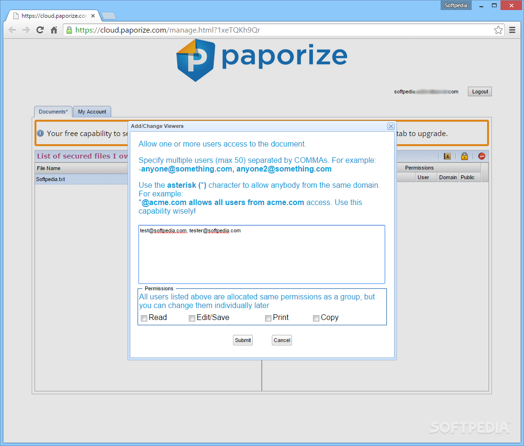Click the blue info icon in banner
The image size is (524, 446).
(40, 133)
